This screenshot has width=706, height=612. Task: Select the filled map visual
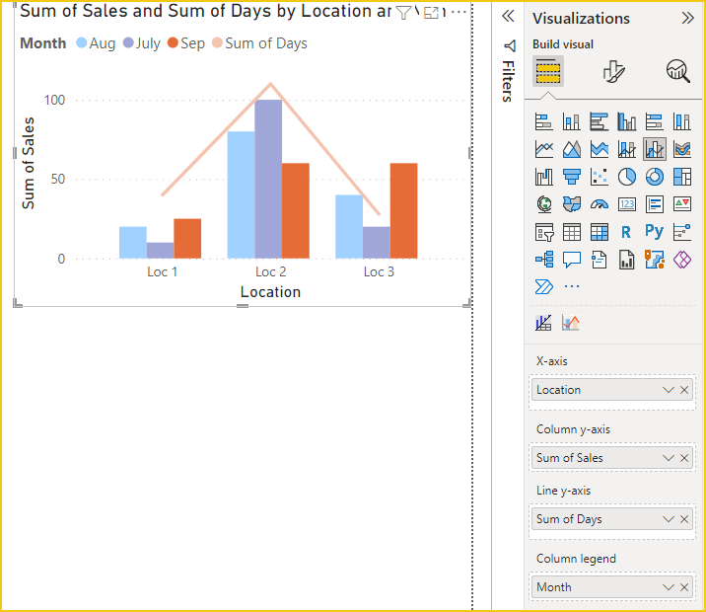571,204
